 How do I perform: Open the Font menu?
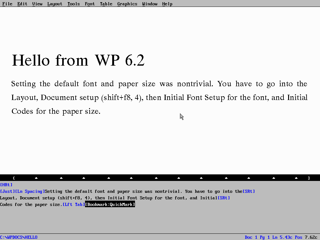point(90,4)
